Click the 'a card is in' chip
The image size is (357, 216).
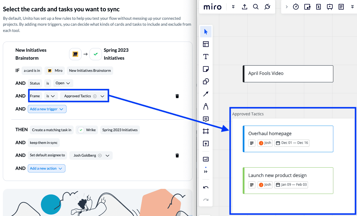(x=32, y=71)
